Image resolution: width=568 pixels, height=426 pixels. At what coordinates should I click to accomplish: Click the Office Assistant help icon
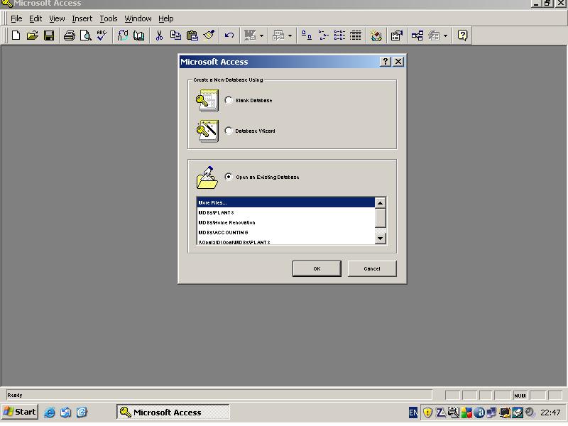(463, 35)
